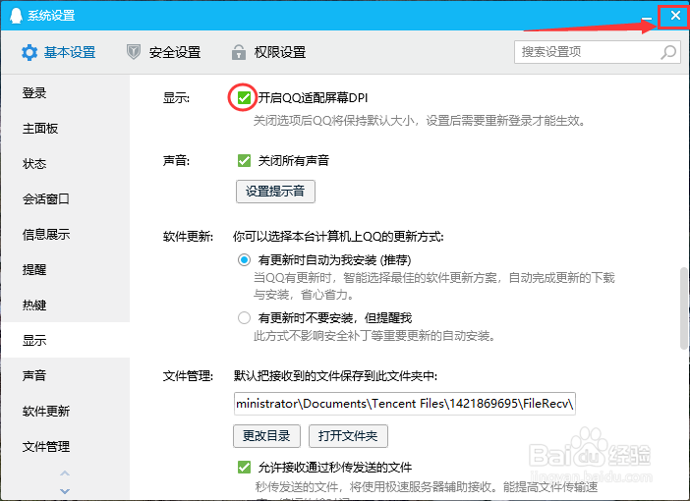The height and width of the screenshot is (501, 690).
Task: Click the 设置提示音 button
Action: click(275, 192)
